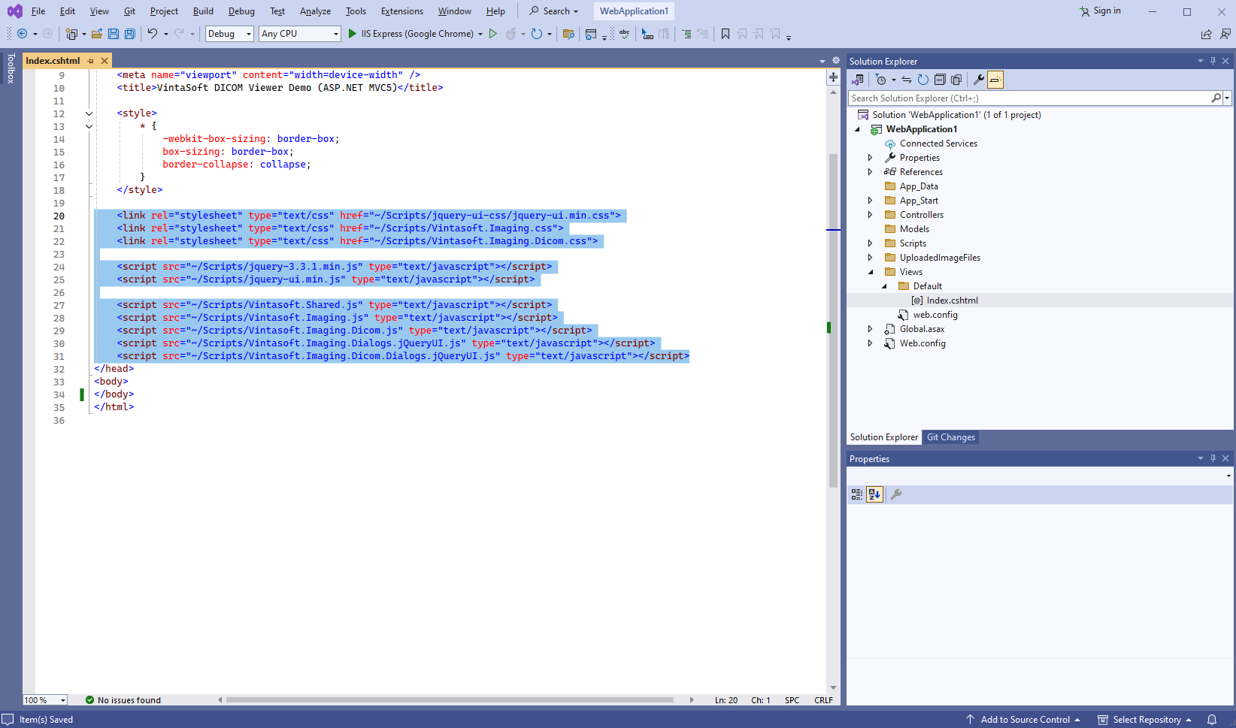Click Property Pages wrench in Properties panel
Screen dimensions: 1236x728
click(896, 494)
